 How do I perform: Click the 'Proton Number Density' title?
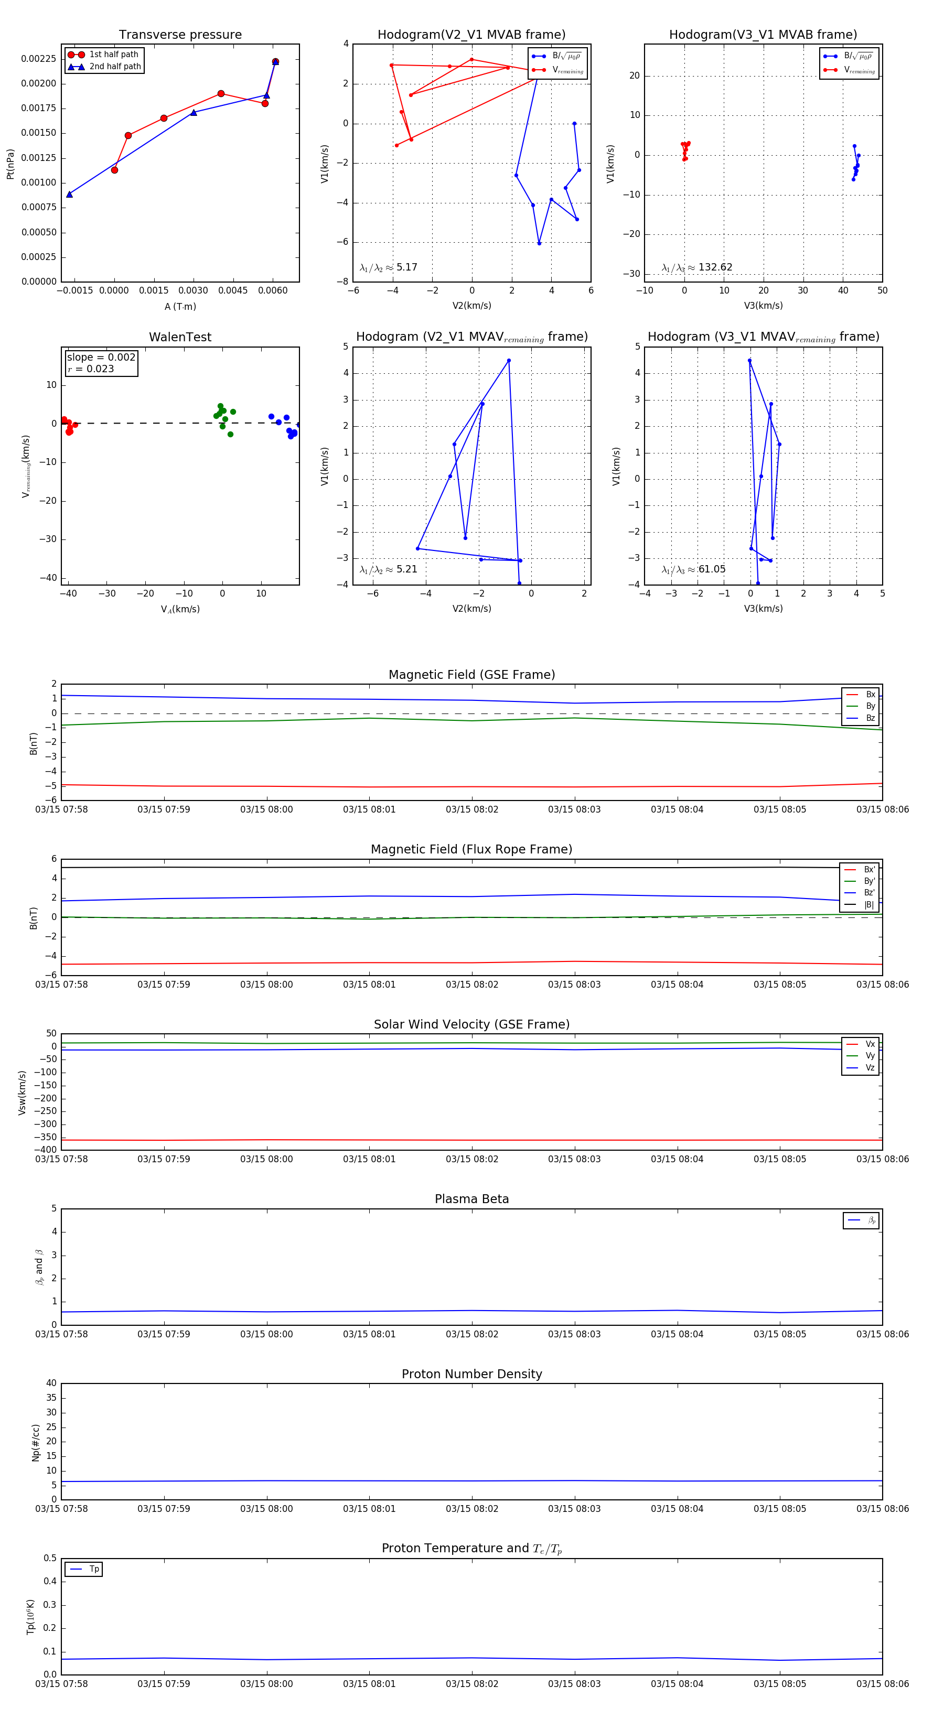coord(471,1374)
